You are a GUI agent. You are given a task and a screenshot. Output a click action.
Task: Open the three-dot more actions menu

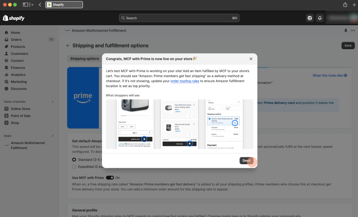click(353, 30)
